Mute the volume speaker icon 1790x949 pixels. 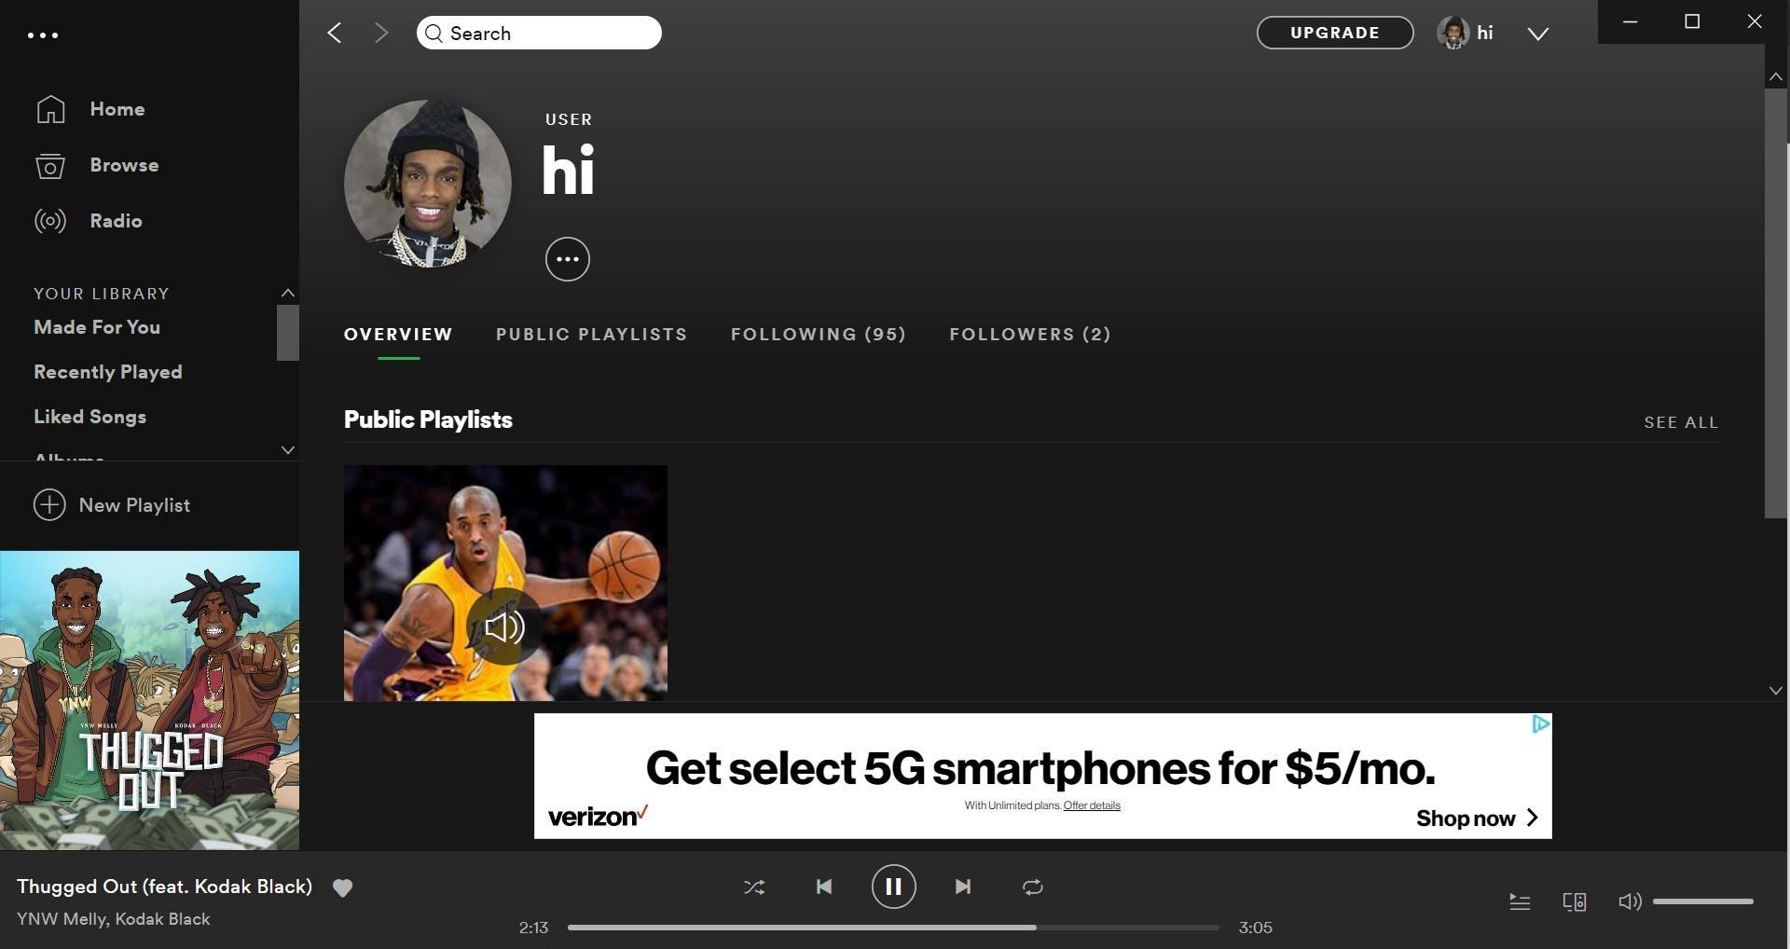(1630, 901)
